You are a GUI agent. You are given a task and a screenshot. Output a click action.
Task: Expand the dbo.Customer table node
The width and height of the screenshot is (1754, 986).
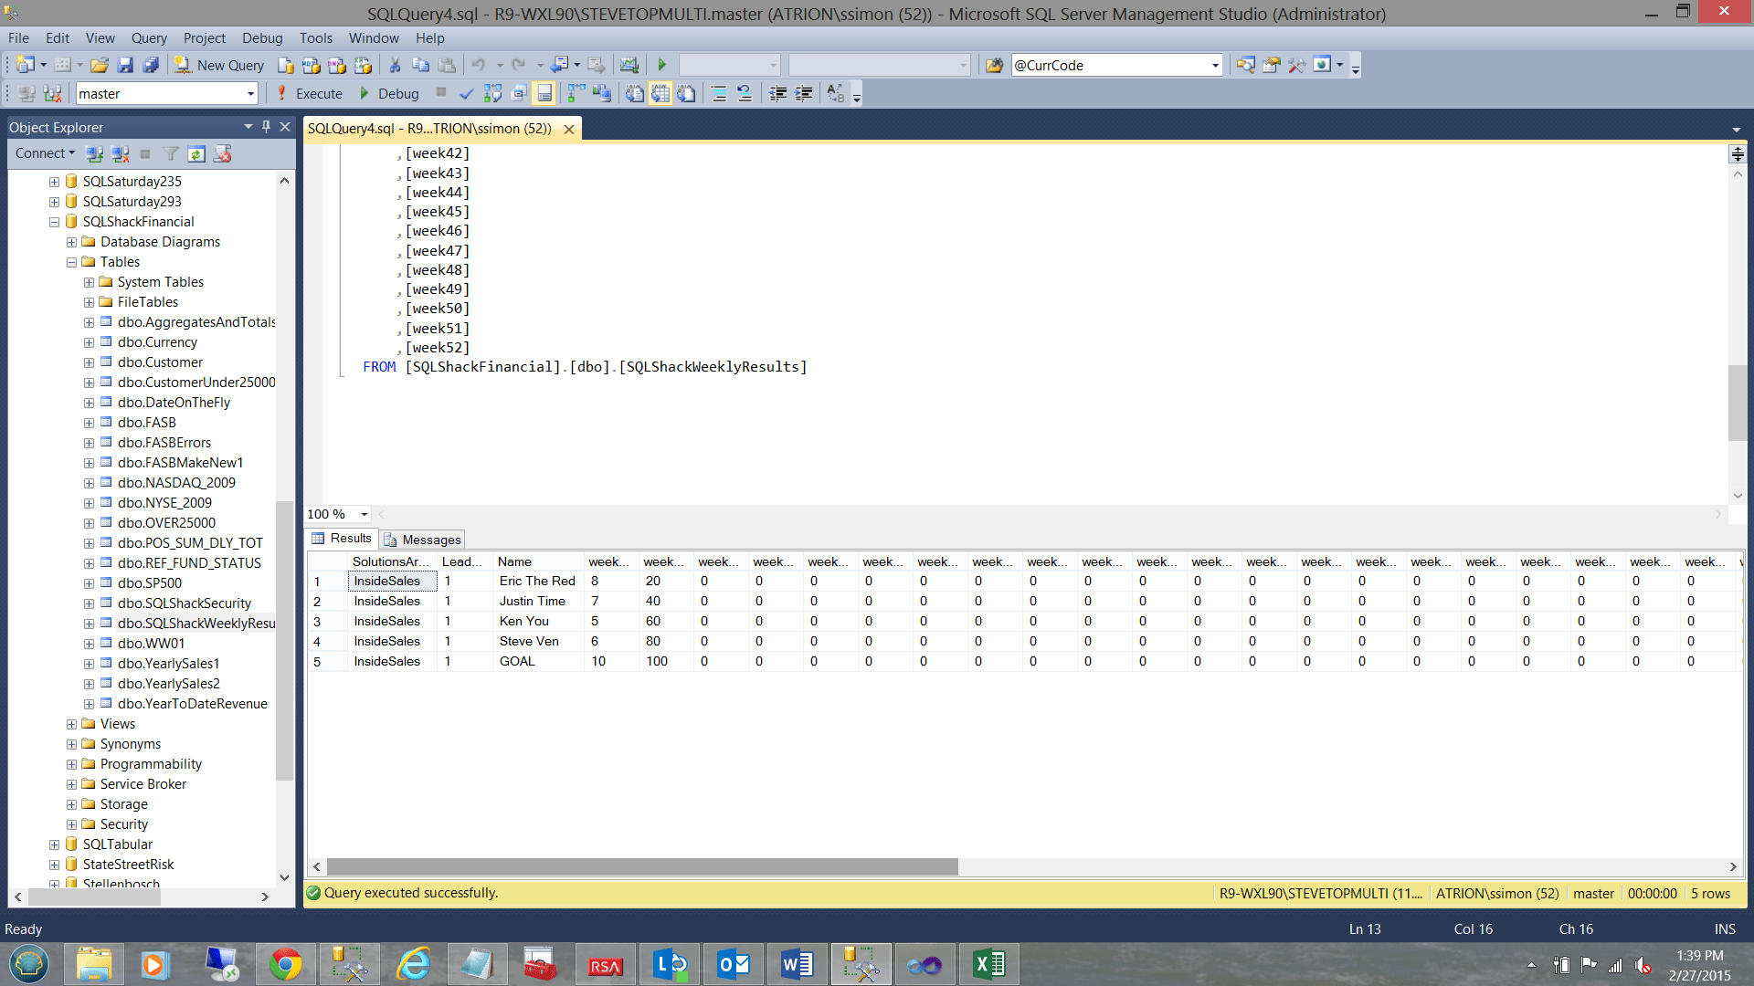pos(88,362)
